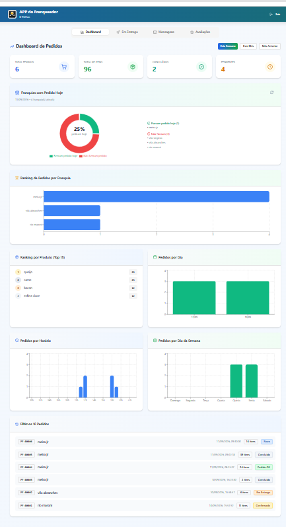Image resolution: width=286 pixels, height=527 pixels.
Task: Switch to the Dashboard tab
Action: click(x=90, y=32)
